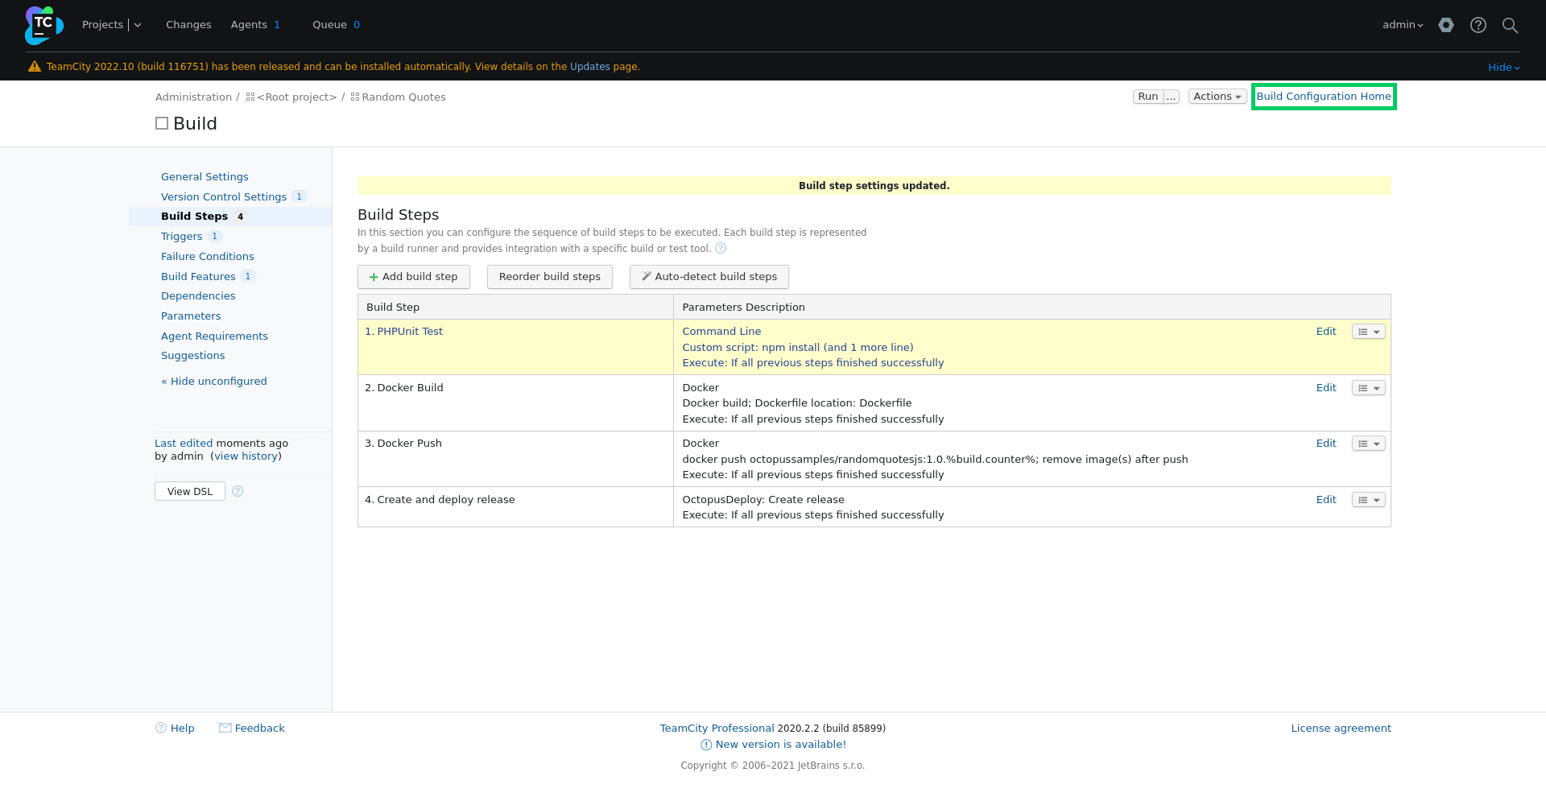Click the Run button
This screenshot has height=801, width=1546.
click(1148, 97)
